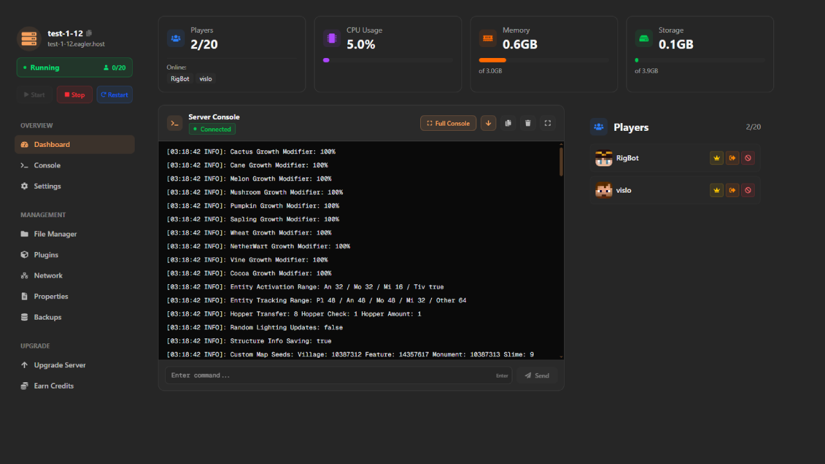The image size is (825, 464).
Task: Click the Server Console terminal icon
Action: click(174, 122)
